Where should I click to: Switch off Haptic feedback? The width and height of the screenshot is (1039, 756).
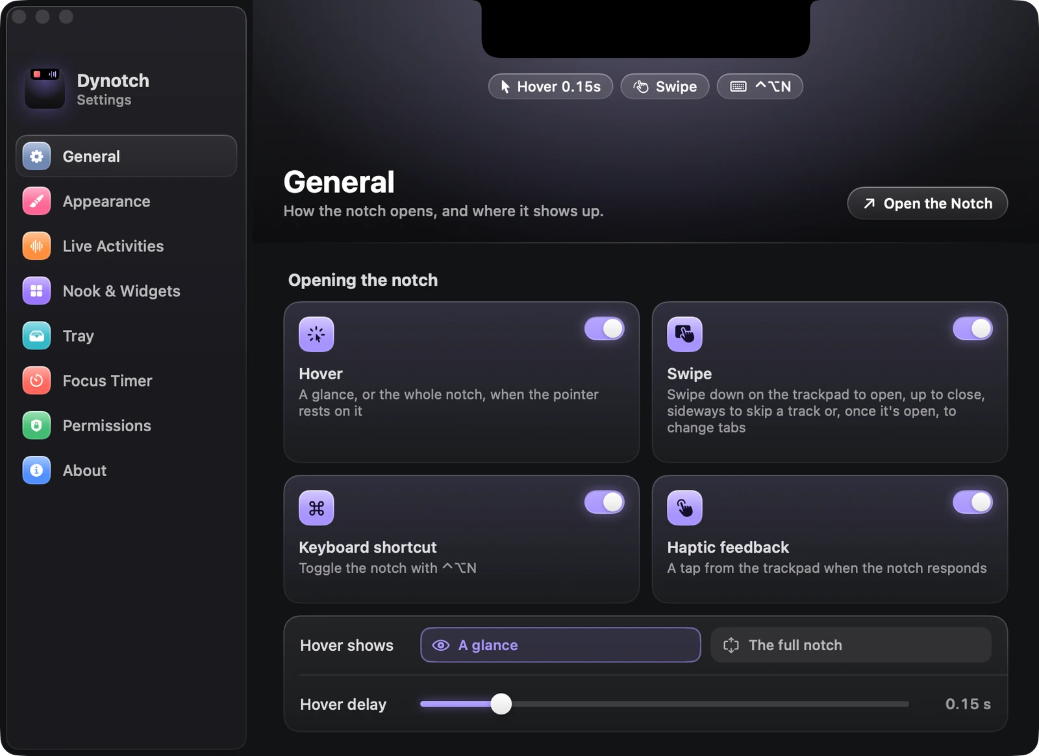click(972, 502)
